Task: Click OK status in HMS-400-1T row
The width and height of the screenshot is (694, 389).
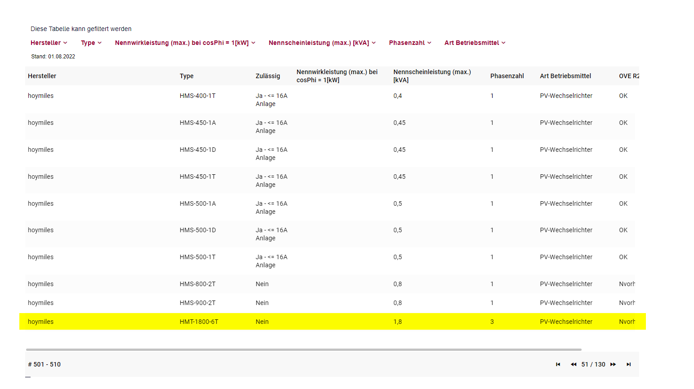Action: pos(623,96)
